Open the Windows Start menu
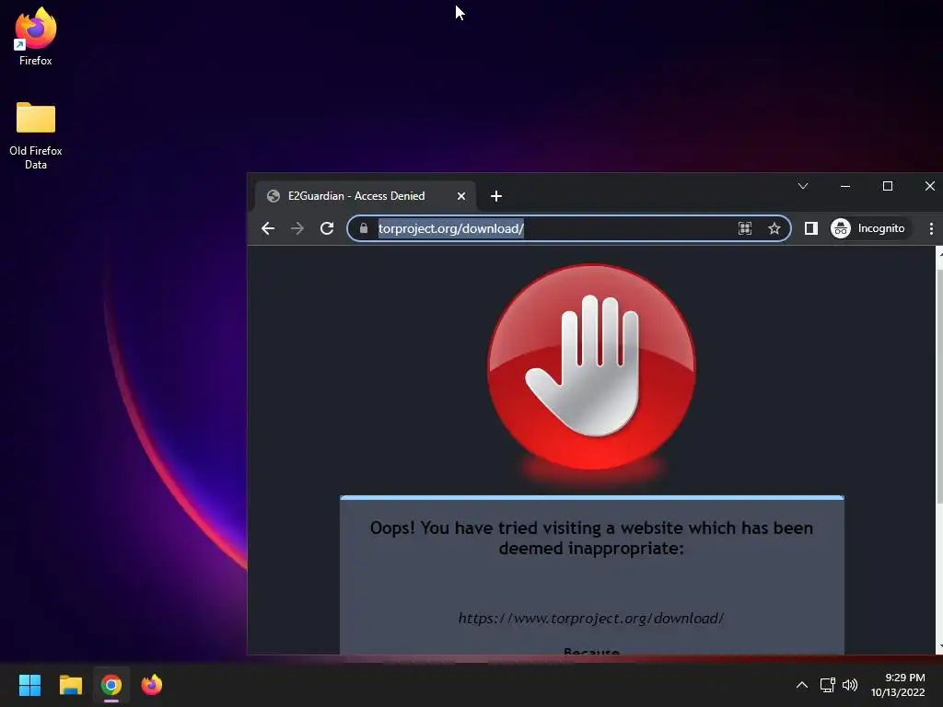 pyautogui.click(x=29, y=685)
